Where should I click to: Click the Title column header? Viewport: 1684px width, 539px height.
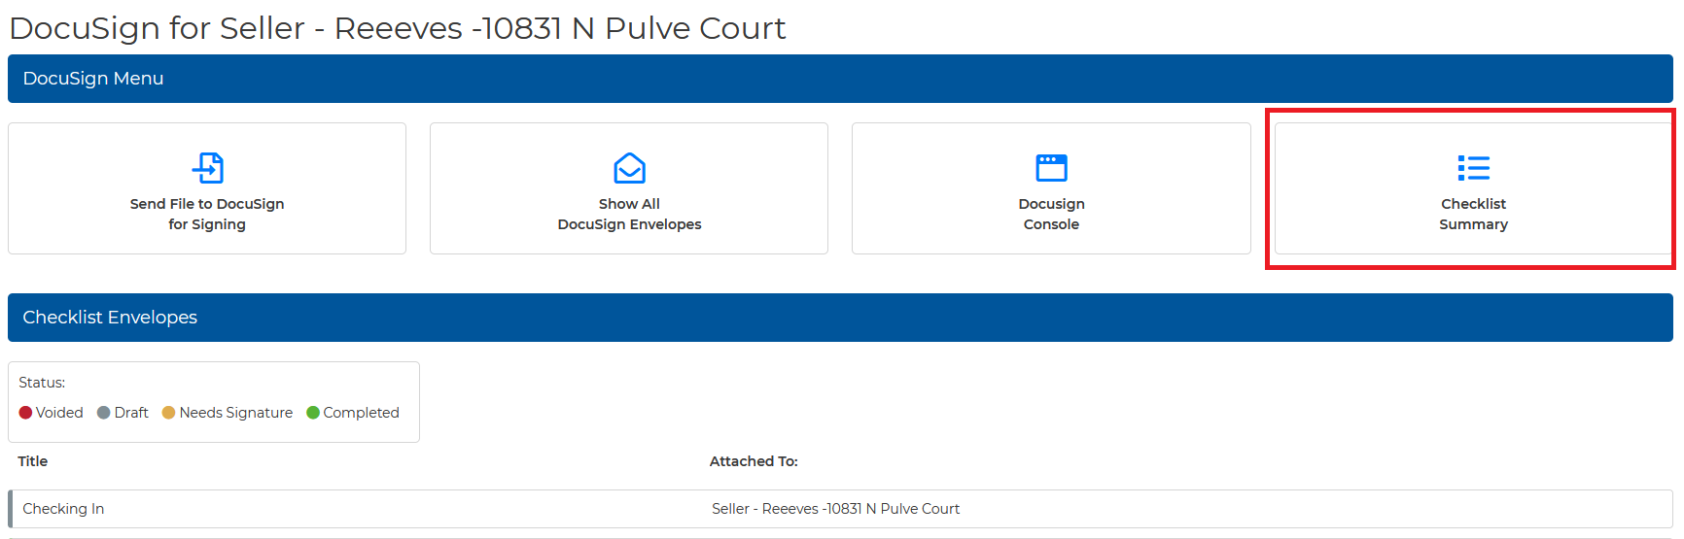pos(33,461)
